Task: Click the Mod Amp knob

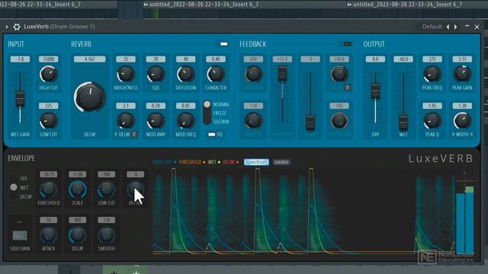Action: click(156, 121)
